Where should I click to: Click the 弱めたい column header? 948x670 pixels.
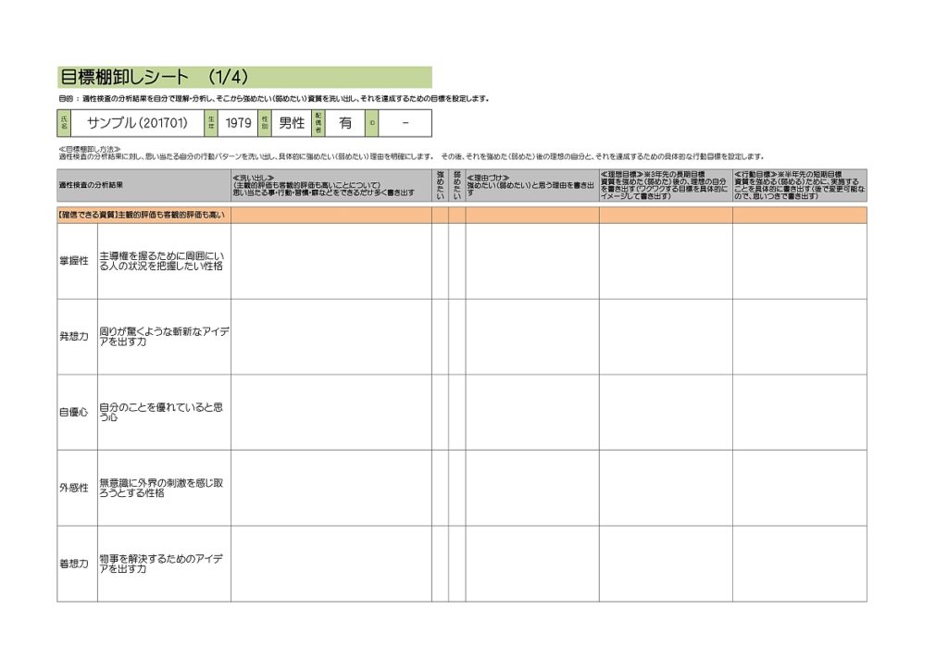457,185
